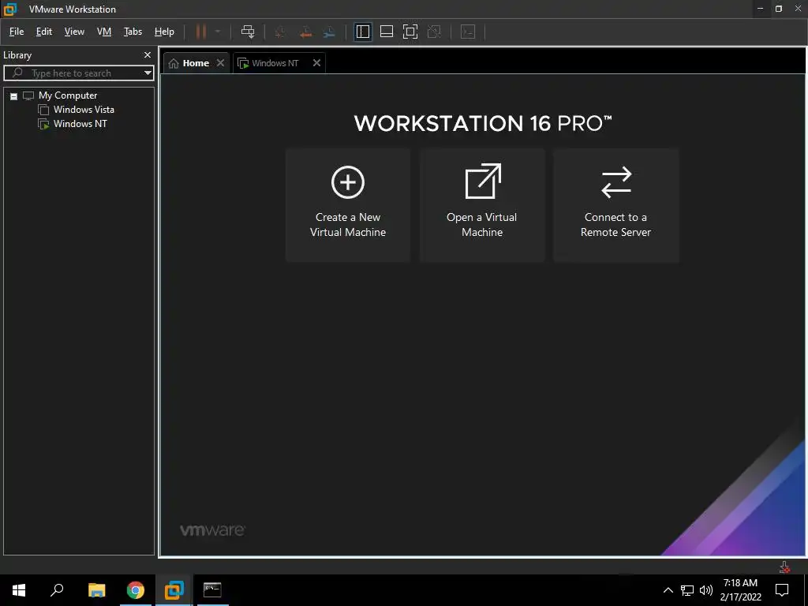Click the full screen mode icon
Viewport: 808px width, 606px height.
(x=410, y=32)
